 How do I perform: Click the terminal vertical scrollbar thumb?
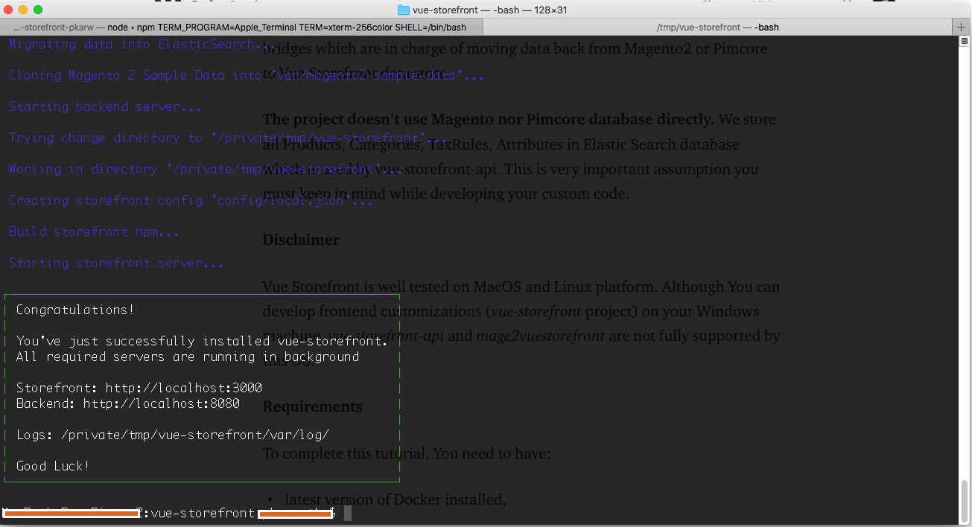click(965, 500)
